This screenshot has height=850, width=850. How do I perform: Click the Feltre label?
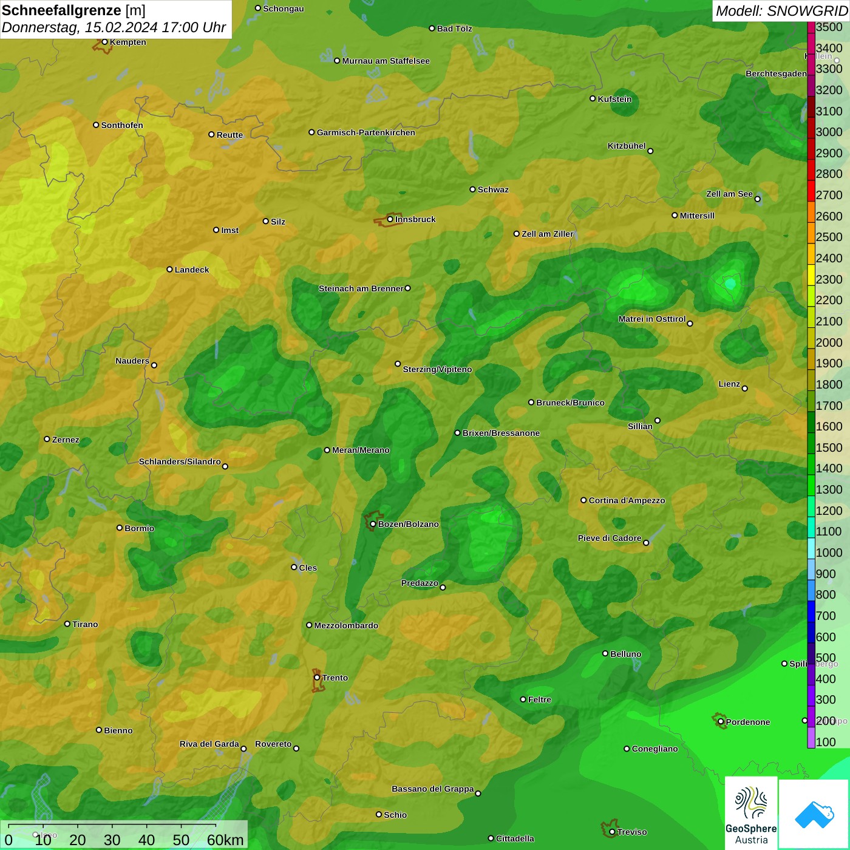pos(539,699)
